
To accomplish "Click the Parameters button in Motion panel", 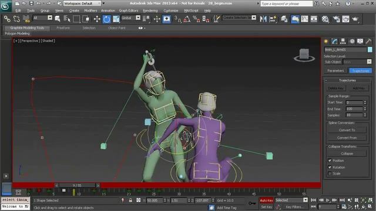I will click(335, 70).
